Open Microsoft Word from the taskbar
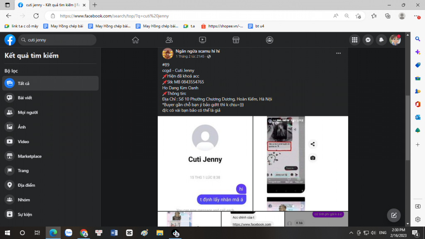425x239 pixels. click(114, 233)
